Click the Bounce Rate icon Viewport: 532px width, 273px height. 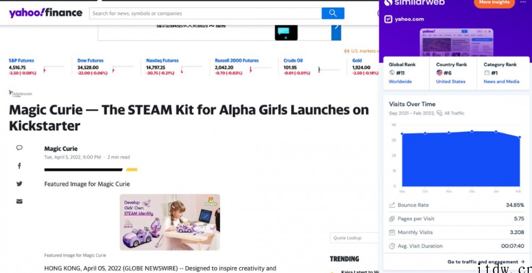coord(392,205)
